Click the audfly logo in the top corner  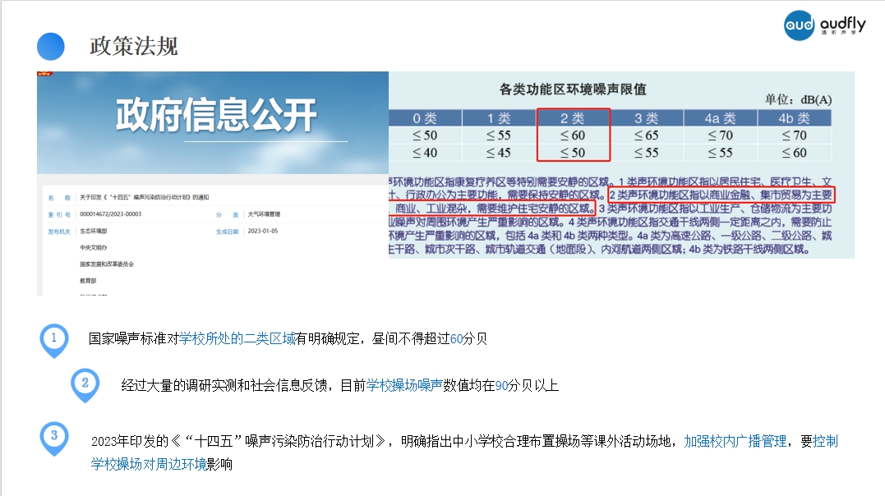pos(825,25)
